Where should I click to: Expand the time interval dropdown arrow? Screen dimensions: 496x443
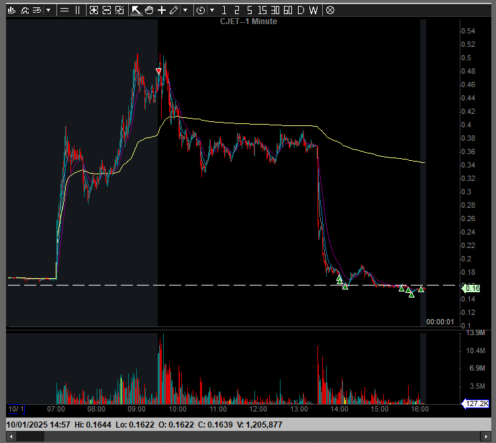point(212,11)
